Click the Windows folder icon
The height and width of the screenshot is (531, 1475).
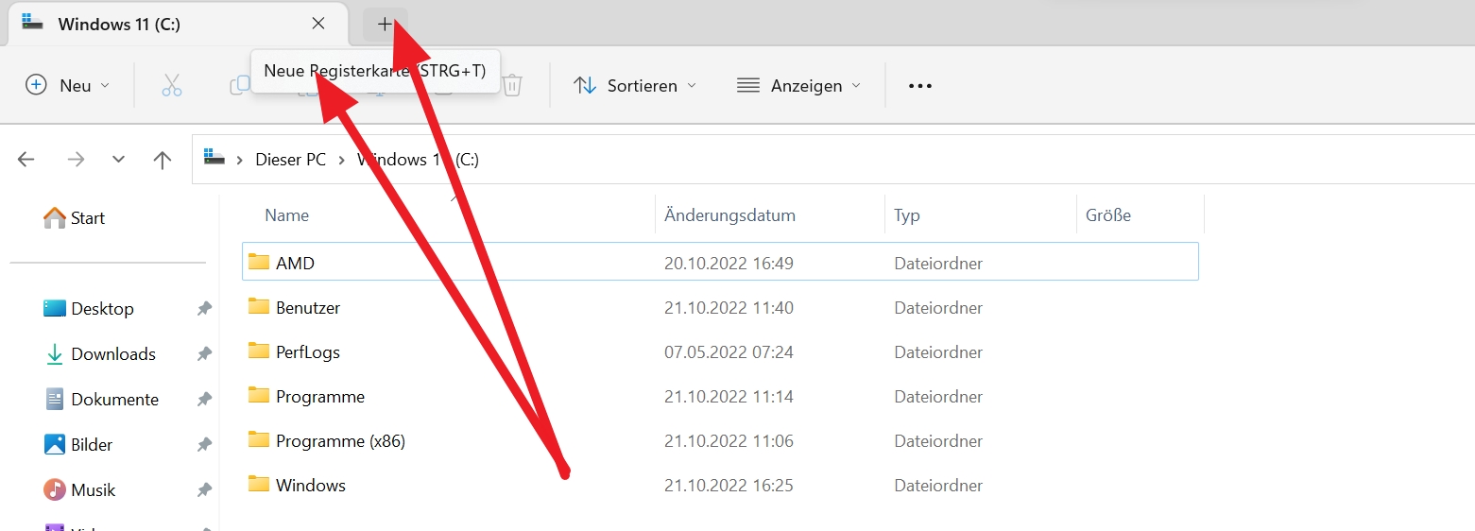pos(259,484)
